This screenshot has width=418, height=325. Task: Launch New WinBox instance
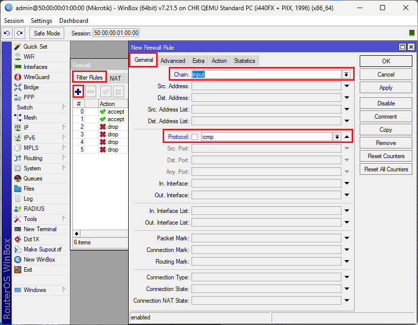(41, 260)
